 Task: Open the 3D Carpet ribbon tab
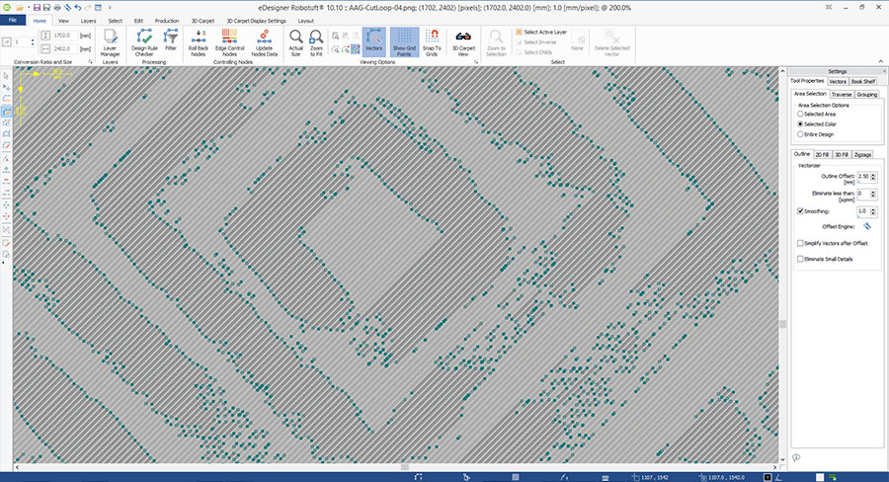(x=202, y=21)
